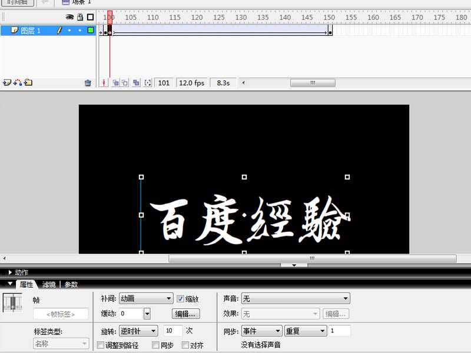Click the insert layer icon
Image resolution: width=471 pixels, height=353 pixels.
(7, 82)
